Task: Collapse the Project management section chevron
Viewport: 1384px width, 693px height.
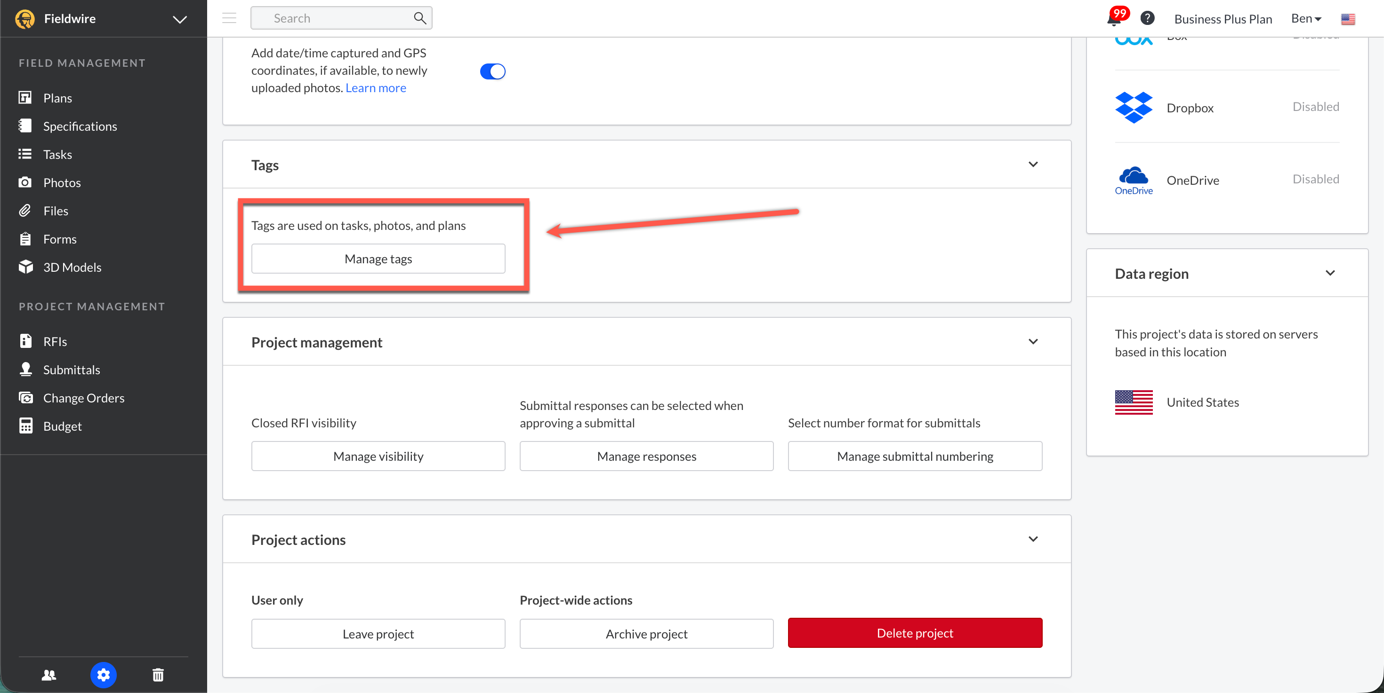Action: [1033, 342]
